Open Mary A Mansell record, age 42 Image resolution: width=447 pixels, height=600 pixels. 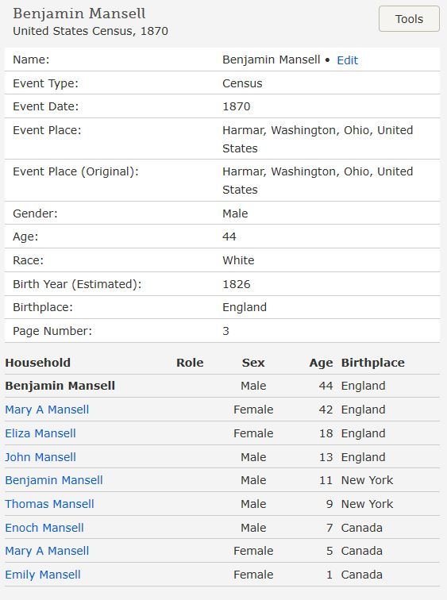click(x=47, y=410)
